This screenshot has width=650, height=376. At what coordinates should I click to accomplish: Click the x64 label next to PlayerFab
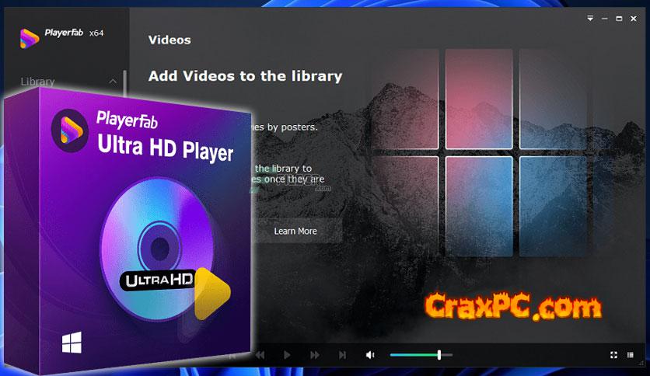[x=96, y=33]
